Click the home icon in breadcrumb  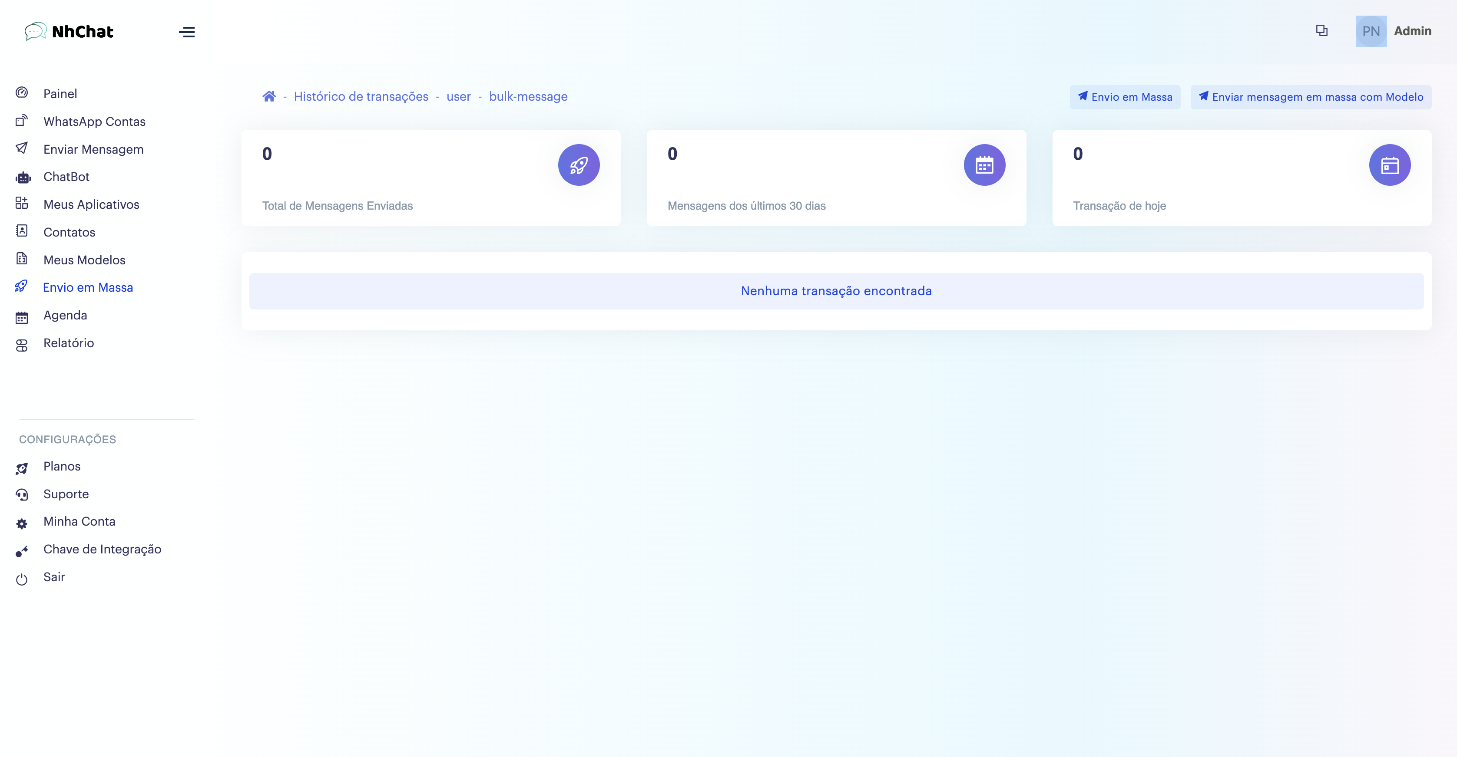(x=268, y=97)
